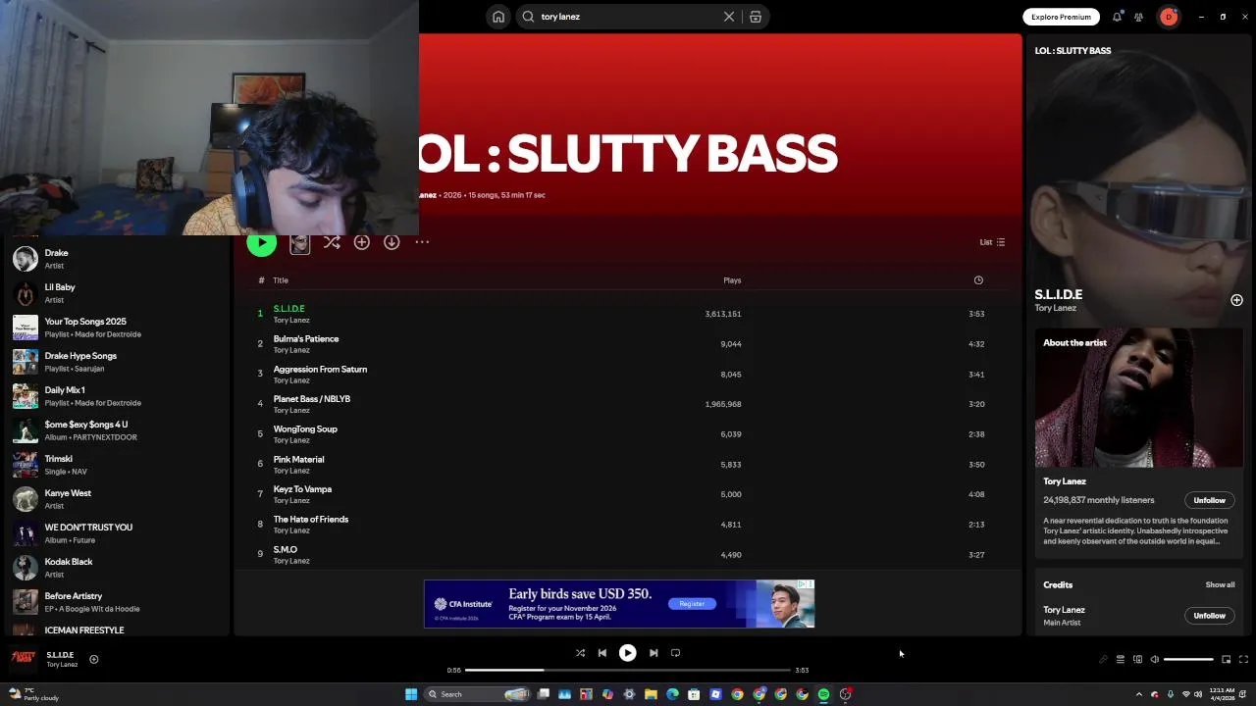The height and width of the screenshot is (706, 1256).
Task: Open WE DON'T TRUST YOU album
Action: coord(118,533)
